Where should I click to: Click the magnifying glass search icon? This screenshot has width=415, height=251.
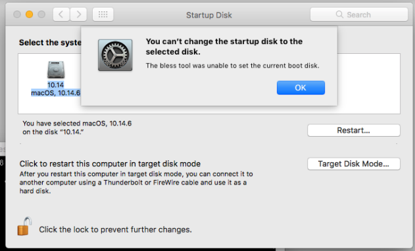click(x=339, y=14)
